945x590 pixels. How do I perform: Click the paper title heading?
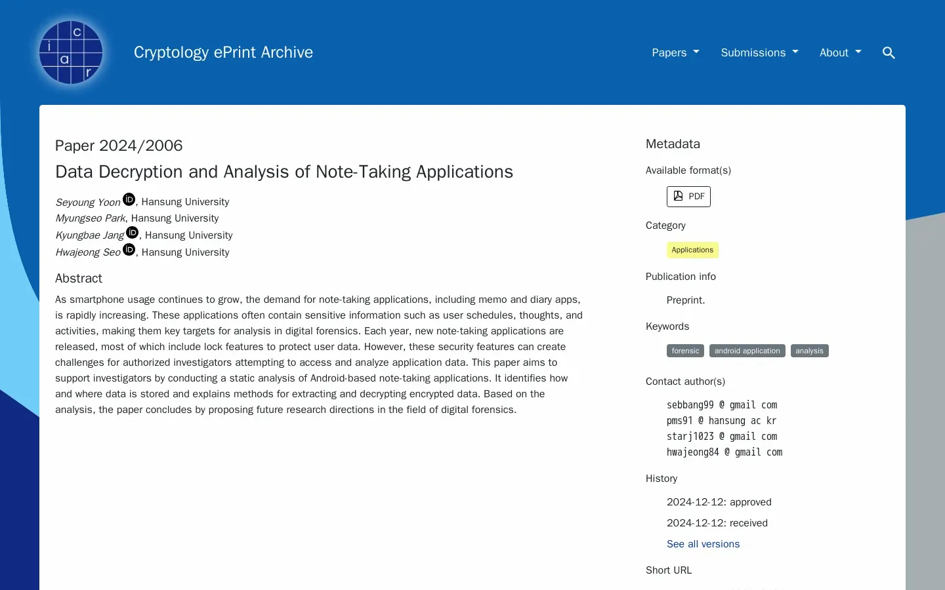[284, 172]
